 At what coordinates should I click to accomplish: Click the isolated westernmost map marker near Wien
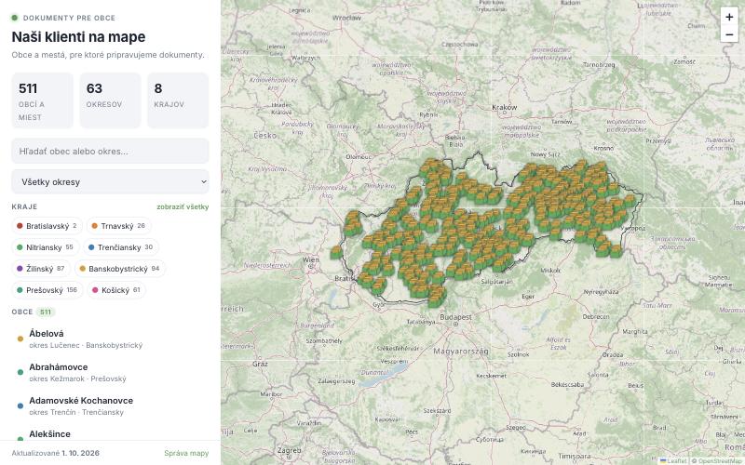(336, 252)
